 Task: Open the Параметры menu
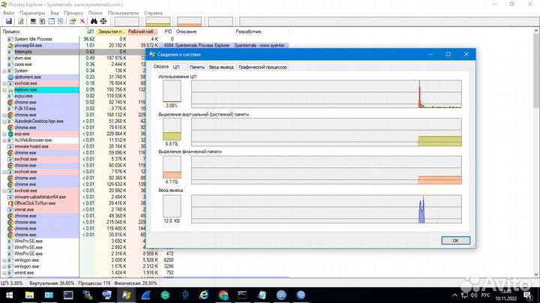[x=32, y=13]
